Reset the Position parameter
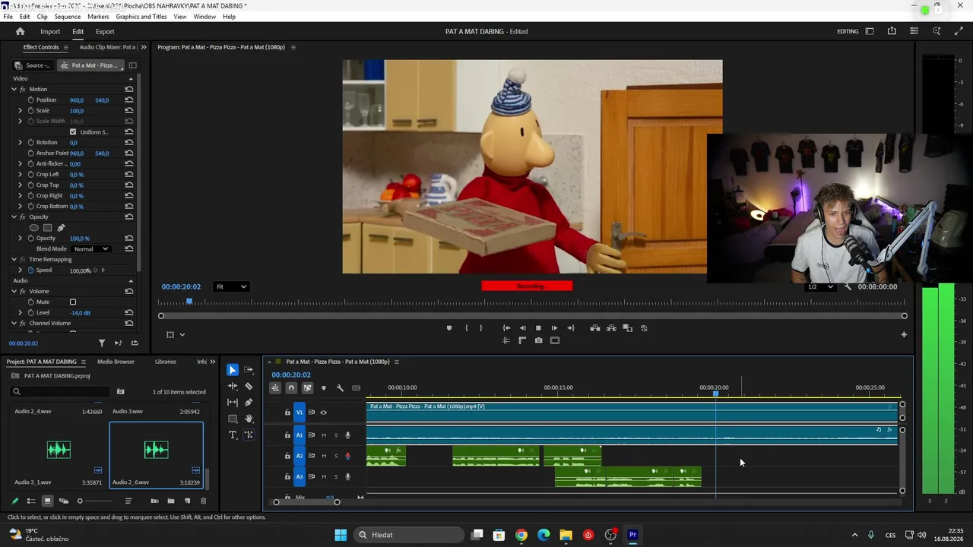The height and width of the screenshot is (547, 973). click(x=129, y=100)
